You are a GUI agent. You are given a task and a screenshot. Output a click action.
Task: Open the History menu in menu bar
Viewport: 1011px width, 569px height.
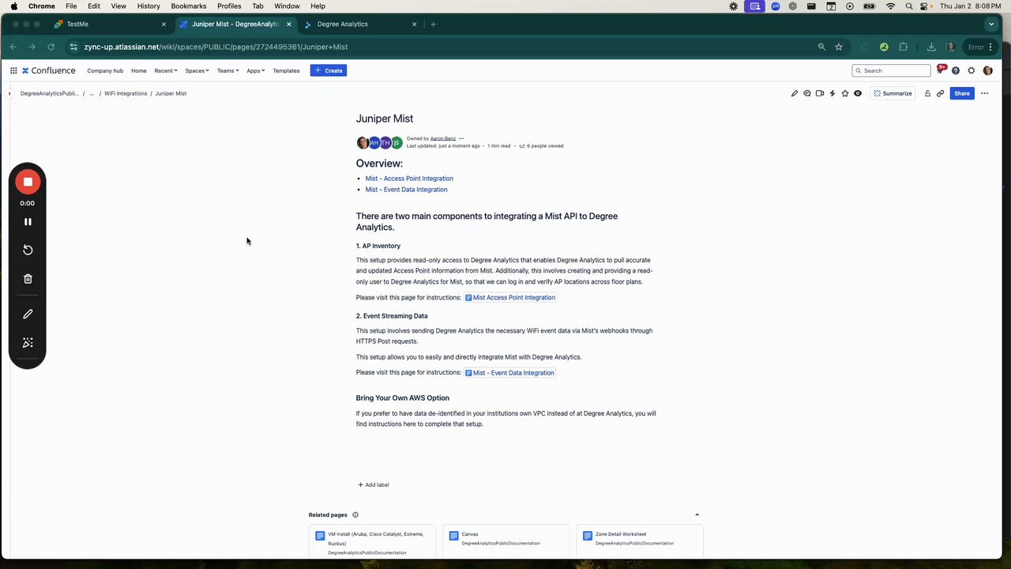tap(148, 6)
